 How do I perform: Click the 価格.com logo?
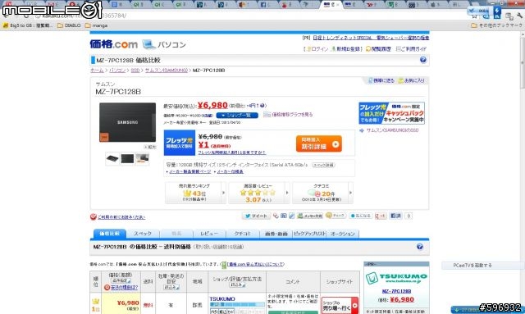[113, 44]
